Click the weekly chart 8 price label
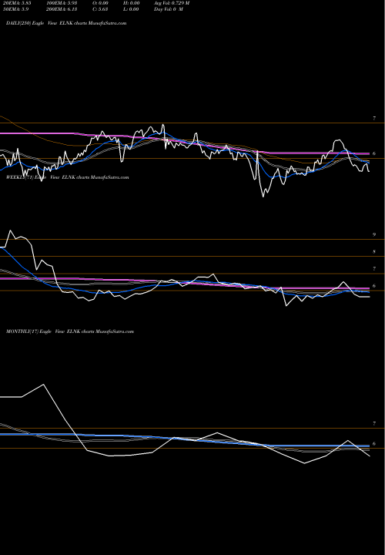 click(374, 252)
